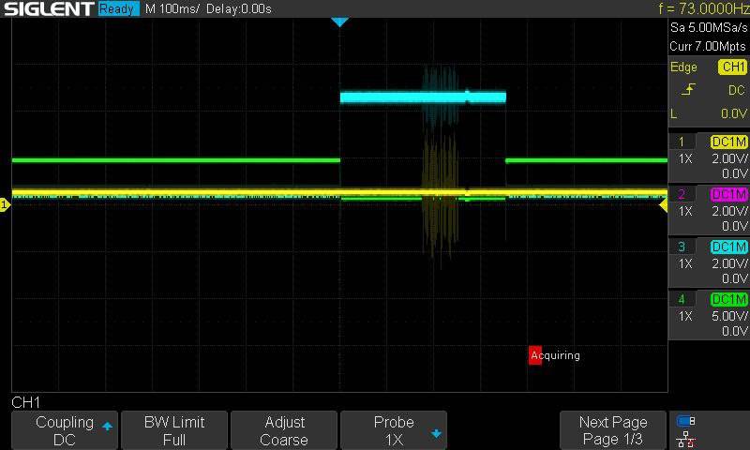Click channel 1 2.00V/ scale value
This screenshot has width=750, height=450.
pyautogui.click(x=729, y=158)
